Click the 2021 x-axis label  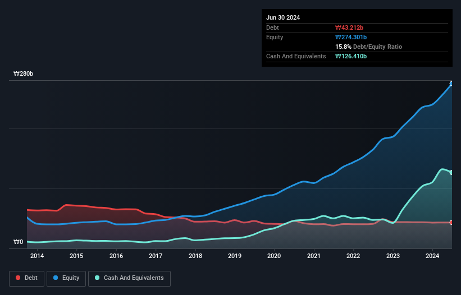pyautogui.click(x=314, y=256)
